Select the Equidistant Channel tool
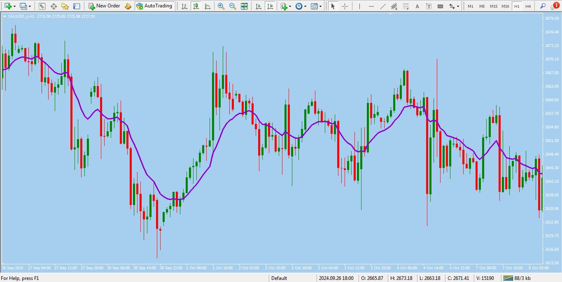 pyautogui.click(x=394, y=6)
